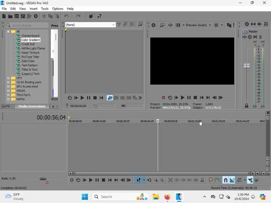
Task: Click the Cut scissors toolbar icon
Action: (44, 16)
